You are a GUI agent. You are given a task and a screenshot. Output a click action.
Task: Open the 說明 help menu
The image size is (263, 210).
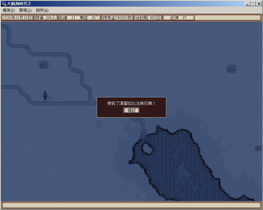[x=42, y=10]
